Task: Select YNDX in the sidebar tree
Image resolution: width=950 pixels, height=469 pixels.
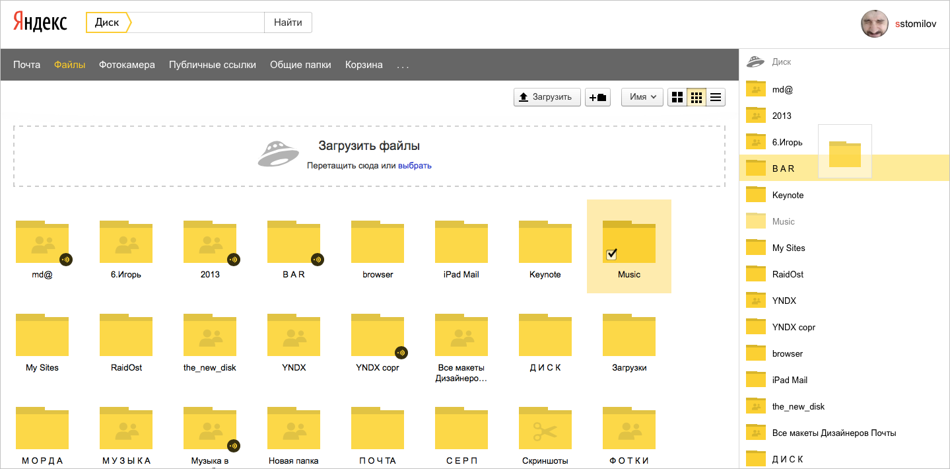Action: (x=844, y=300)
